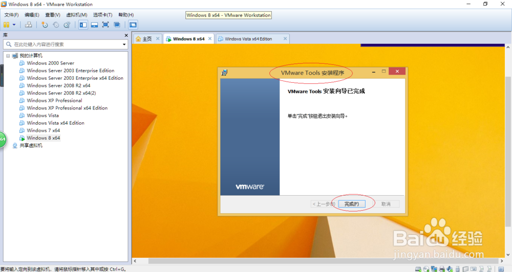512x272 pixels.
Task: Click the scroll left arrow
Action: click(x=135, y=261)
